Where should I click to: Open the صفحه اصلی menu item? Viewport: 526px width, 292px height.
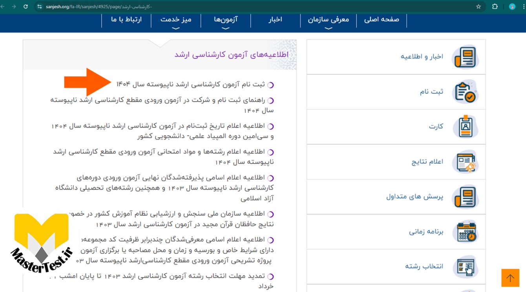(382, 19)
